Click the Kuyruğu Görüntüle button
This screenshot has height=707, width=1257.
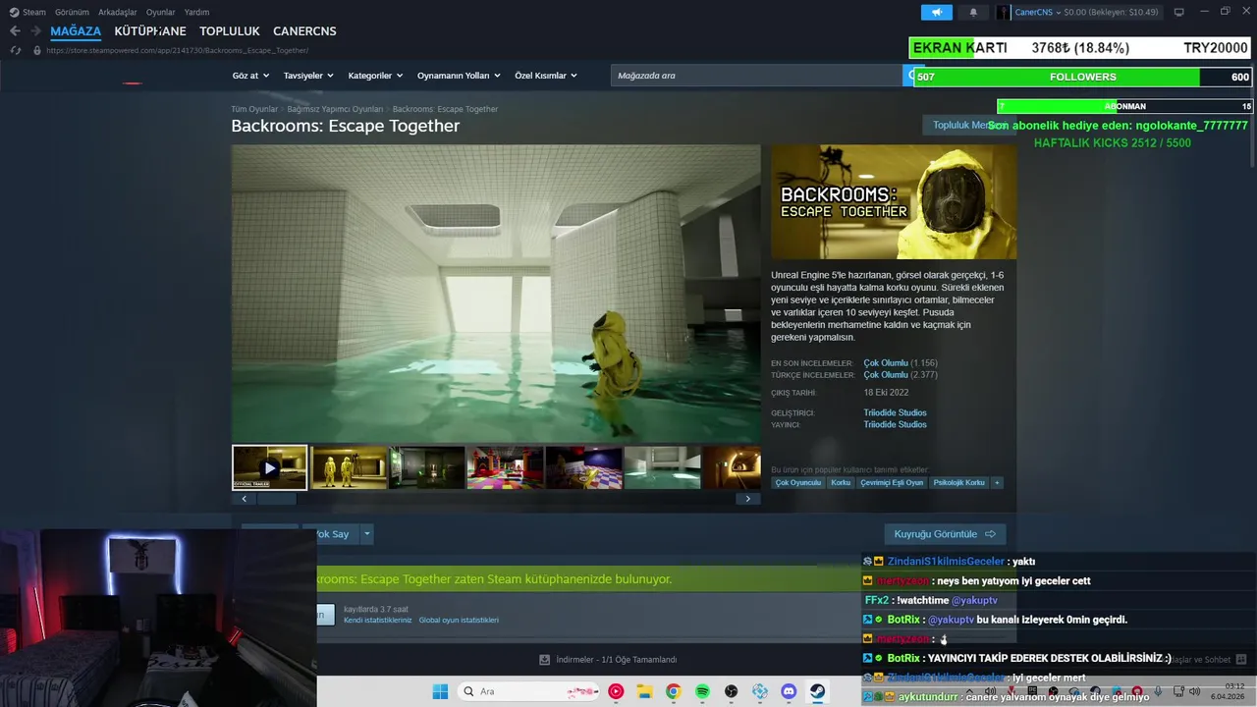(x=945, y=534)
